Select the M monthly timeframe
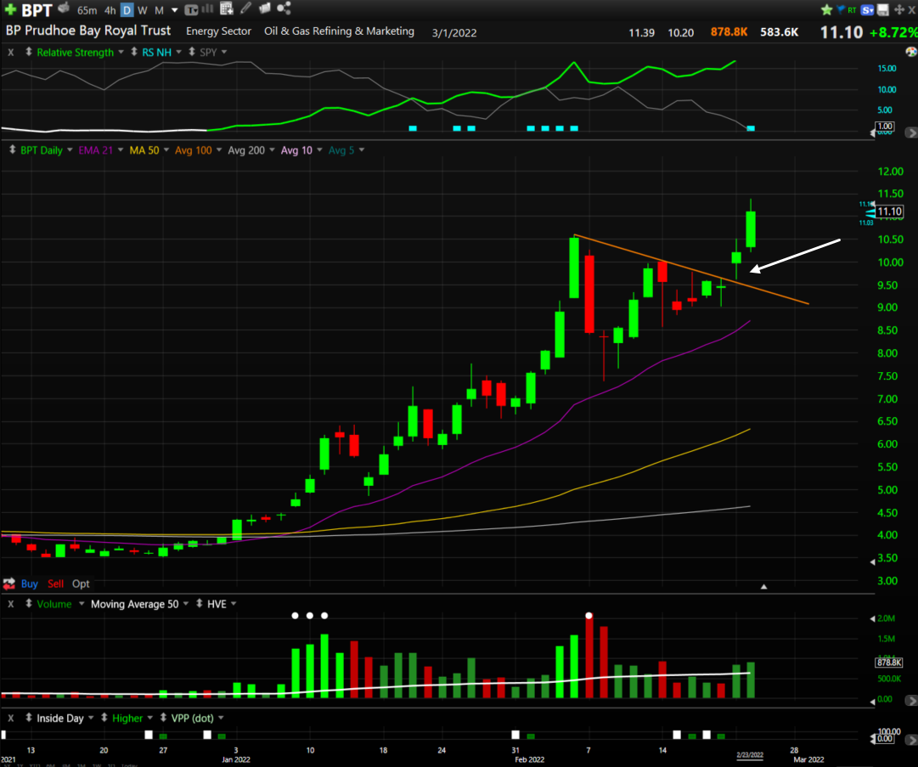The width and height of the screenshot is (918, 767). pos(159,10)
